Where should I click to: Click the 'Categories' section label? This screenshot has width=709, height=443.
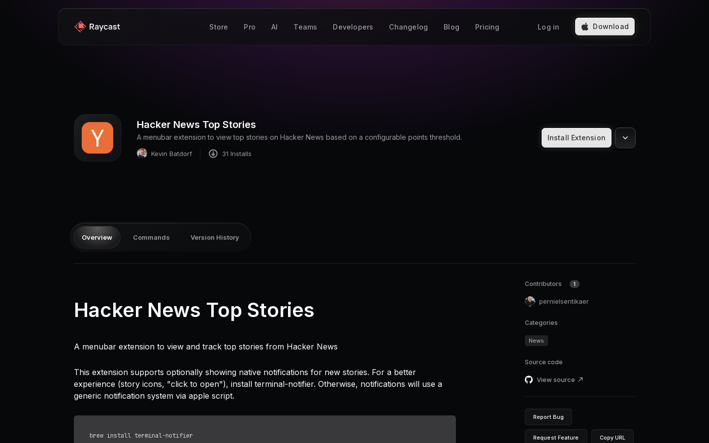[541, 323]
